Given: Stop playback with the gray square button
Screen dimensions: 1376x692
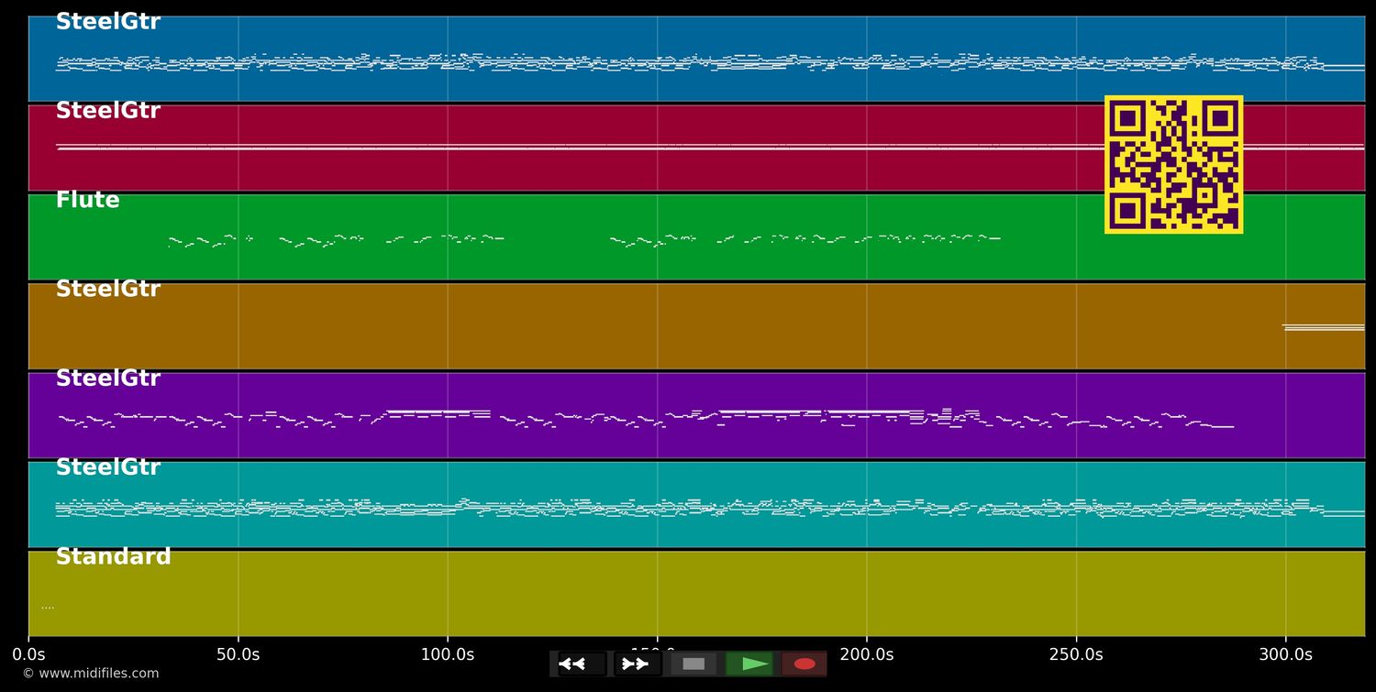Looking at the screenshot, I should pyautogui.click(x=694, y=664).
